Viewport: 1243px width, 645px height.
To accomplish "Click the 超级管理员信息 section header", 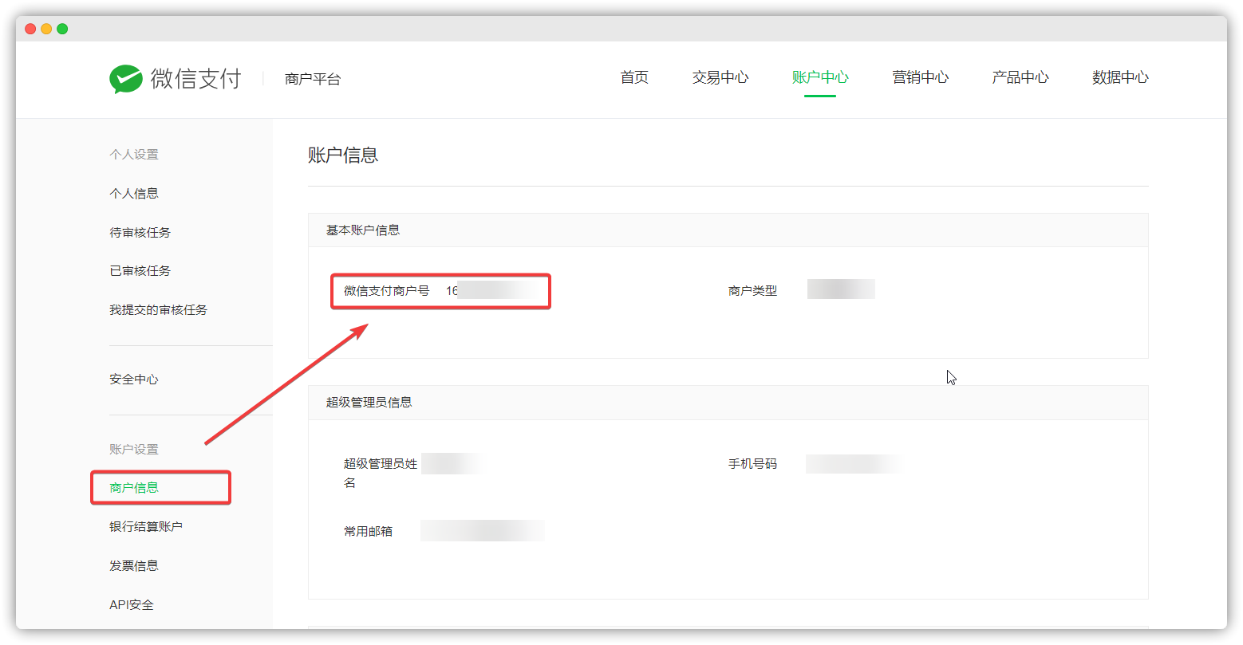I will click(369, 403).
